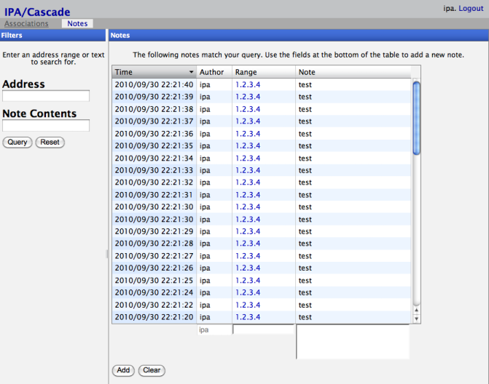Focus the Address filter input field

coord(46,96)
